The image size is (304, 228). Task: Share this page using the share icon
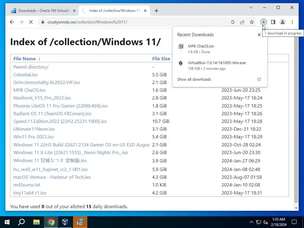pyautogui.click(x=242, y=22)
